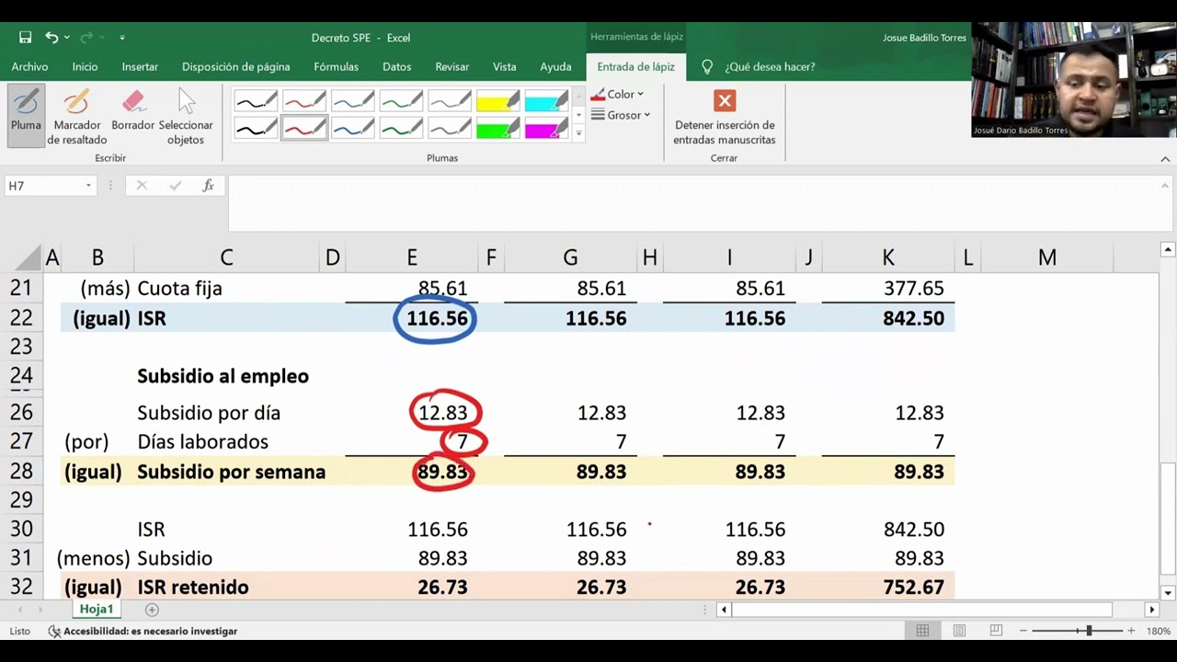1177x662 pixels.
Task: Switch to the Revisar tab
Action: click(451, 66)
